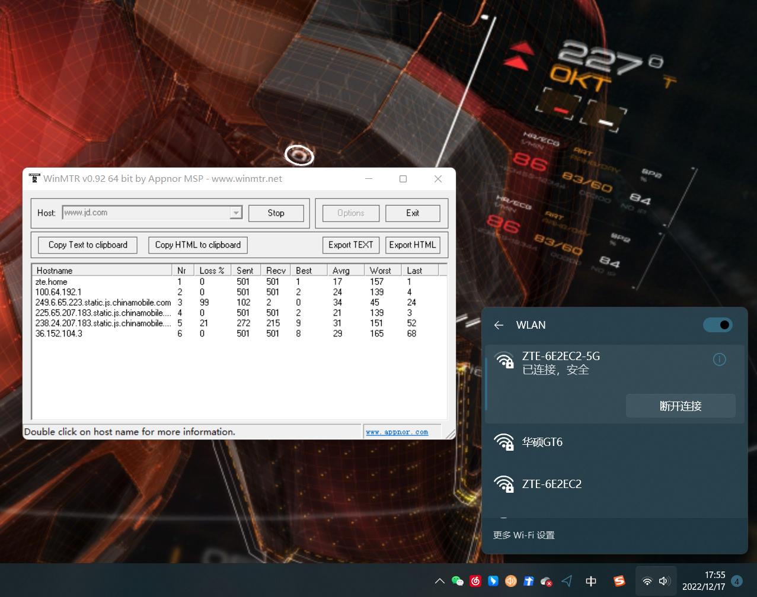Viewport: 757px width, 597px height.
Task: Click the back arrow in WLAN panel
Action: [x=499, y=325]
